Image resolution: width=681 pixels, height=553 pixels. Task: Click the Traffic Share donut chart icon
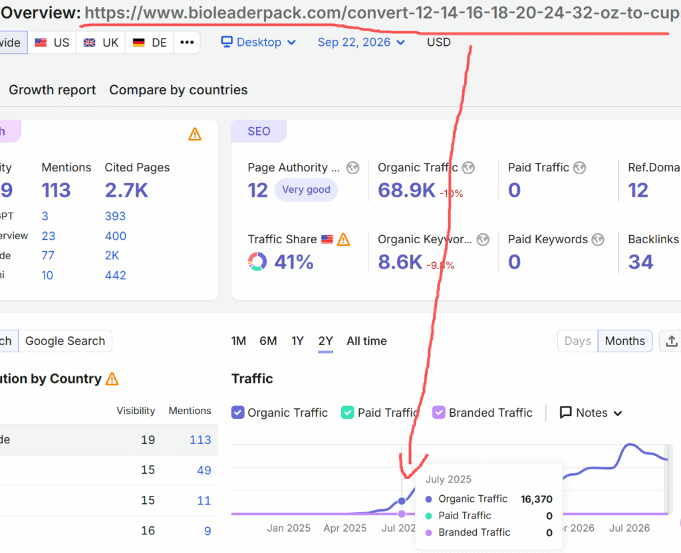tap(257, 262)
